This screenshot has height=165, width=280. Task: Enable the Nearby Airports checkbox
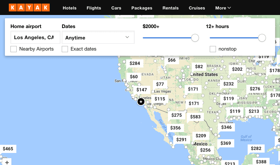[14, 49]
